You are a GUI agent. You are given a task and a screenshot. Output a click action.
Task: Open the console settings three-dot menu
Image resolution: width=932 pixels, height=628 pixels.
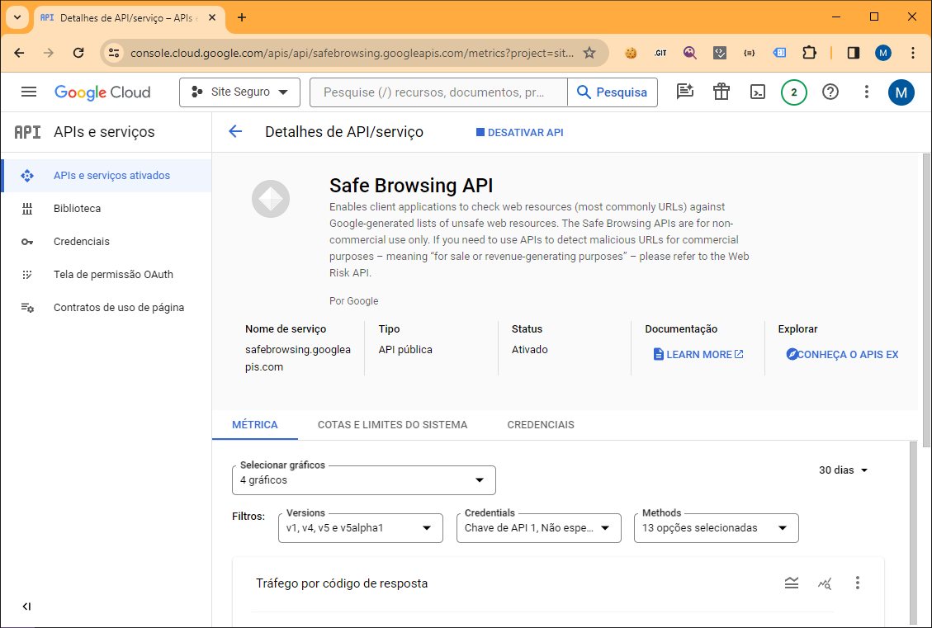coord(866,92)
